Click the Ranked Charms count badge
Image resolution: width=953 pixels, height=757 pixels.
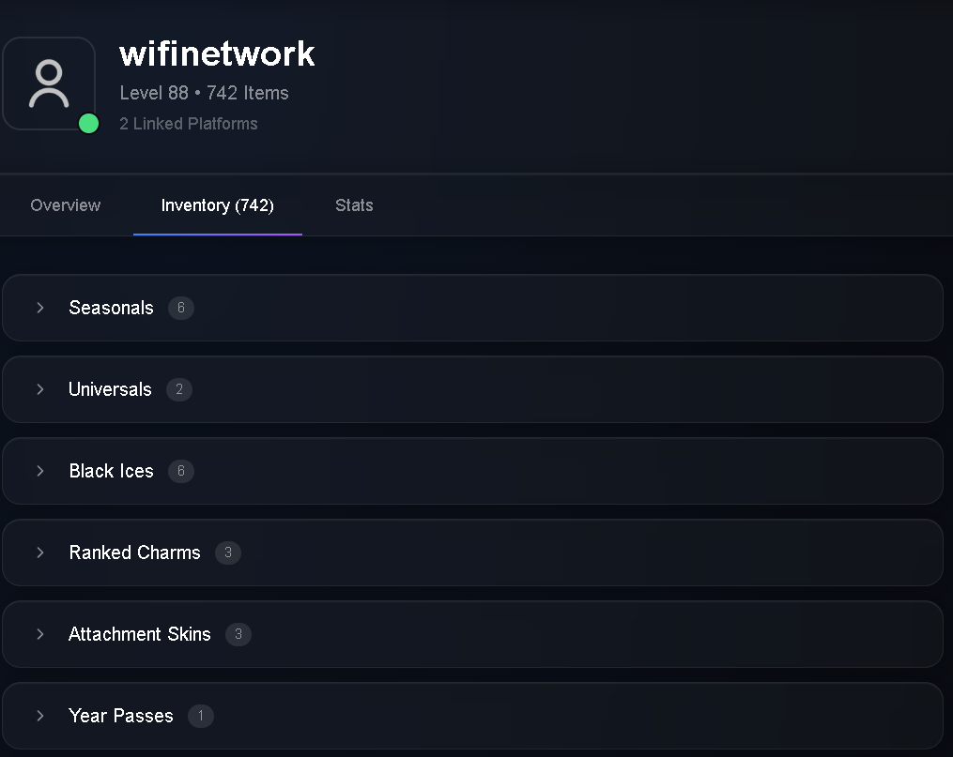[x=228, y=553]
